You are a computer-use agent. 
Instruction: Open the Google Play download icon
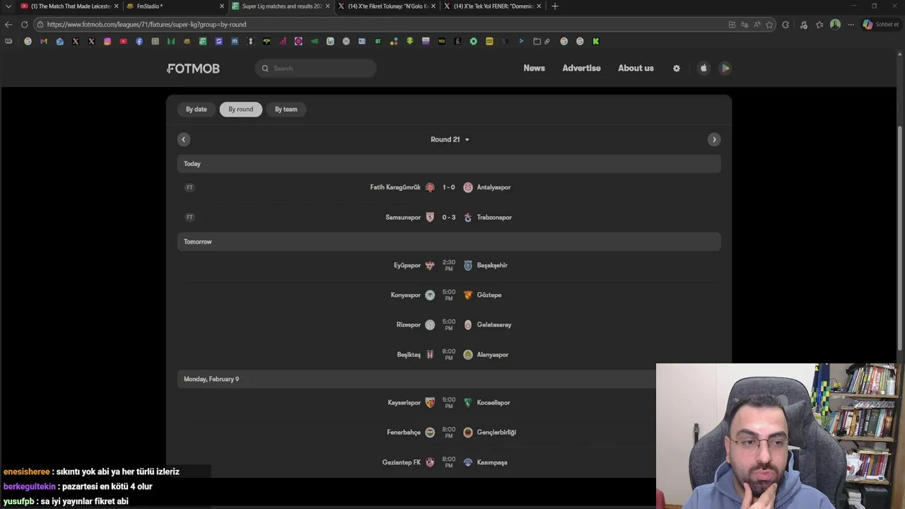tap(725, 69)
